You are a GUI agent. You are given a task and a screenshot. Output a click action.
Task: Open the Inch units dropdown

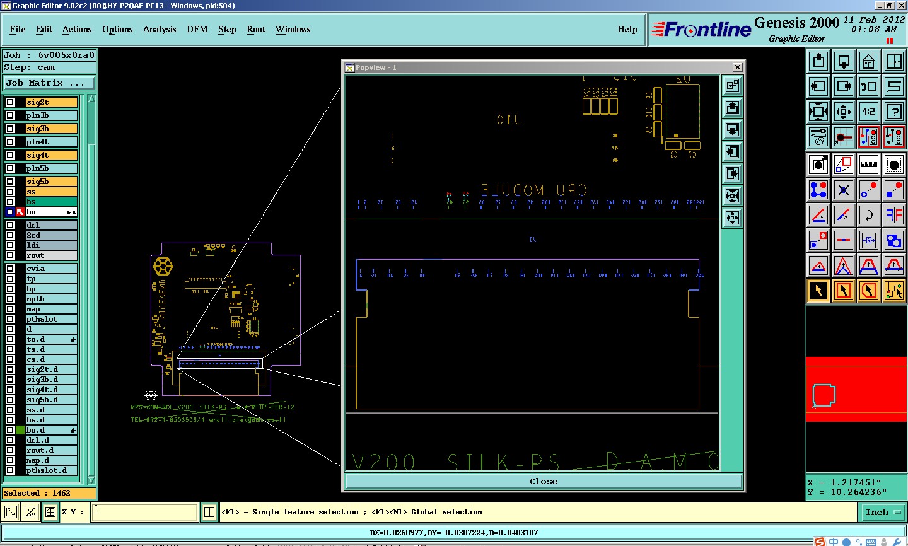click(883, 513)
